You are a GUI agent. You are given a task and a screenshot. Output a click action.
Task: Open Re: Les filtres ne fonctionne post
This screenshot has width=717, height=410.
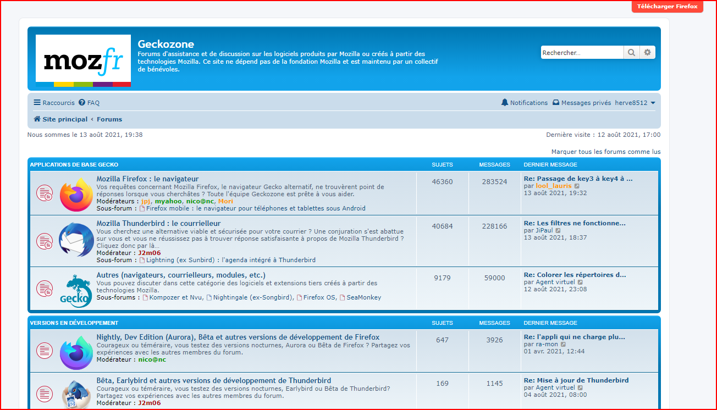tap(575, 223)
